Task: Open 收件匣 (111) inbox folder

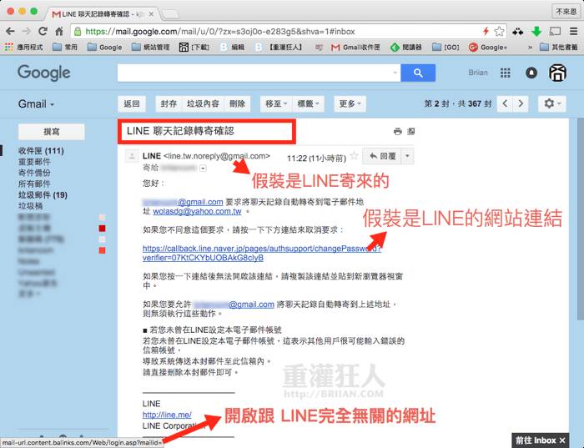Action: pyautogui.click(x=41, y=151)
